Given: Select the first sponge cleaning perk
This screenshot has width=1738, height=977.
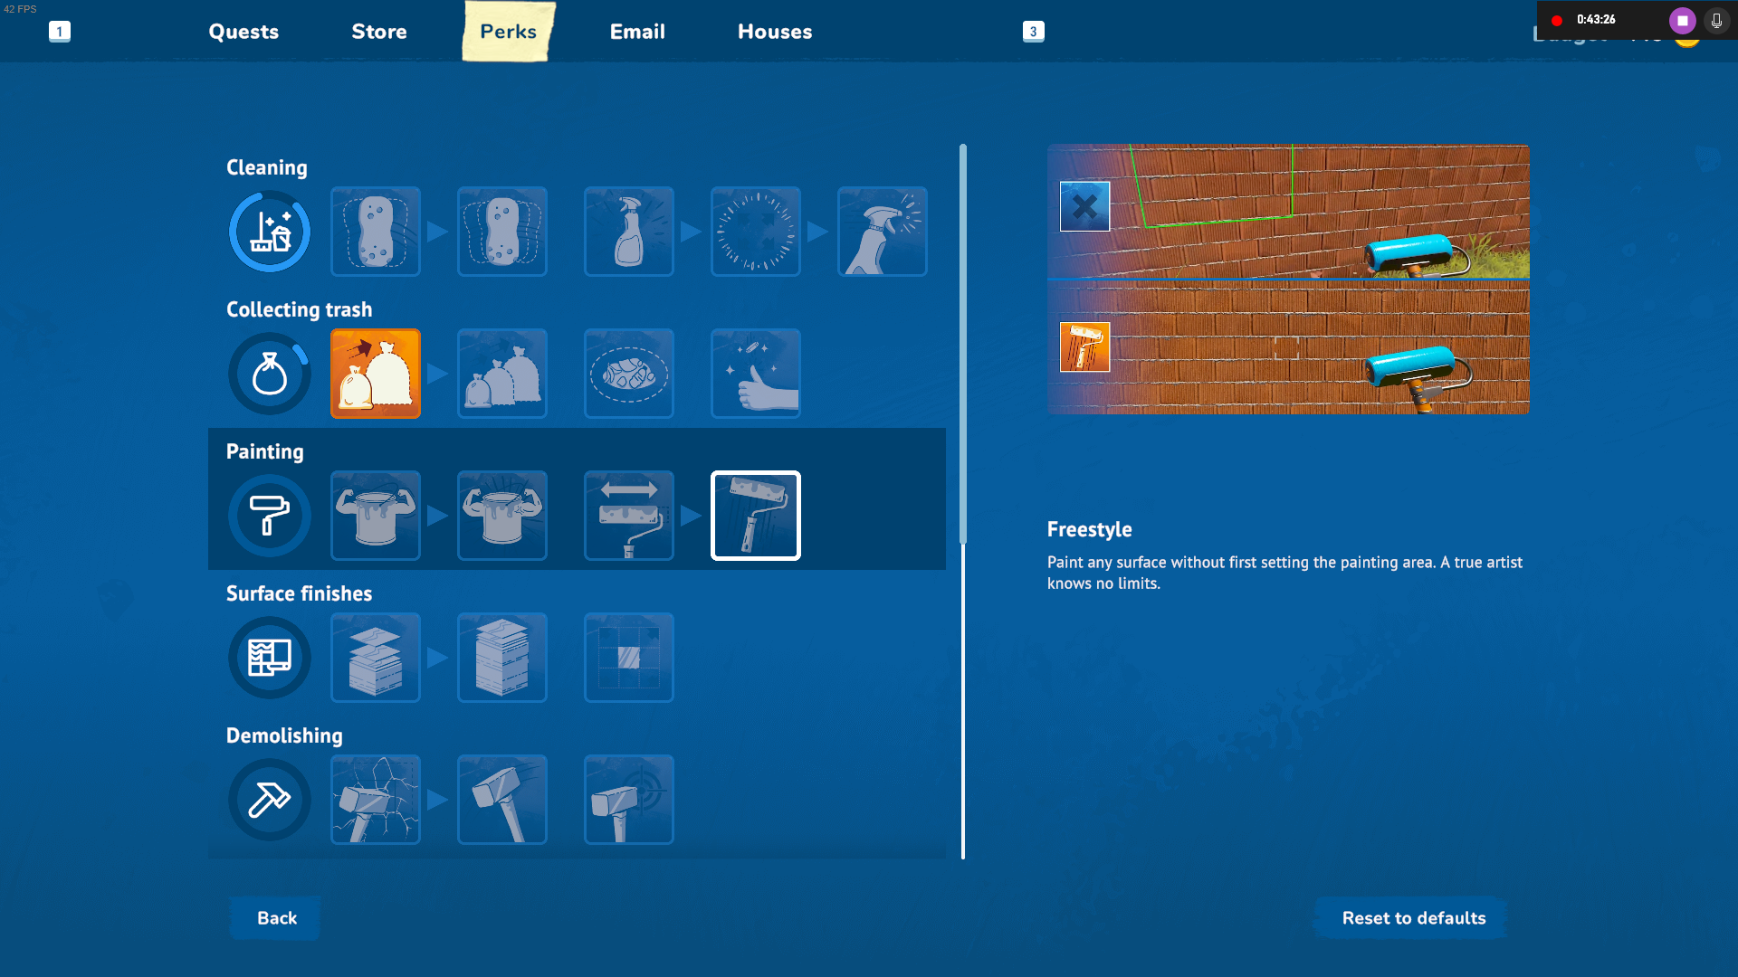Looking at the screenshot, I should click(x=376, y=232).
